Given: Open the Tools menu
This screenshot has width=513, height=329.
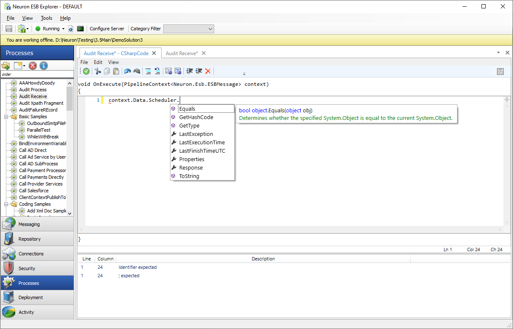Looking at the screenshot, I should click(x=46, y=18).
